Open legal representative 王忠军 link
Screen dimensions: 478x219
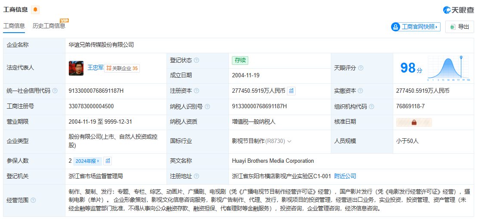(x=96, y=68)
